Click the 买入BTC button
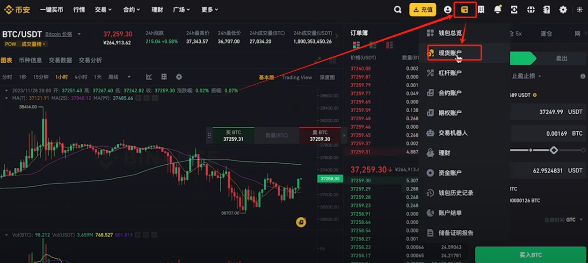 point(531,255)
